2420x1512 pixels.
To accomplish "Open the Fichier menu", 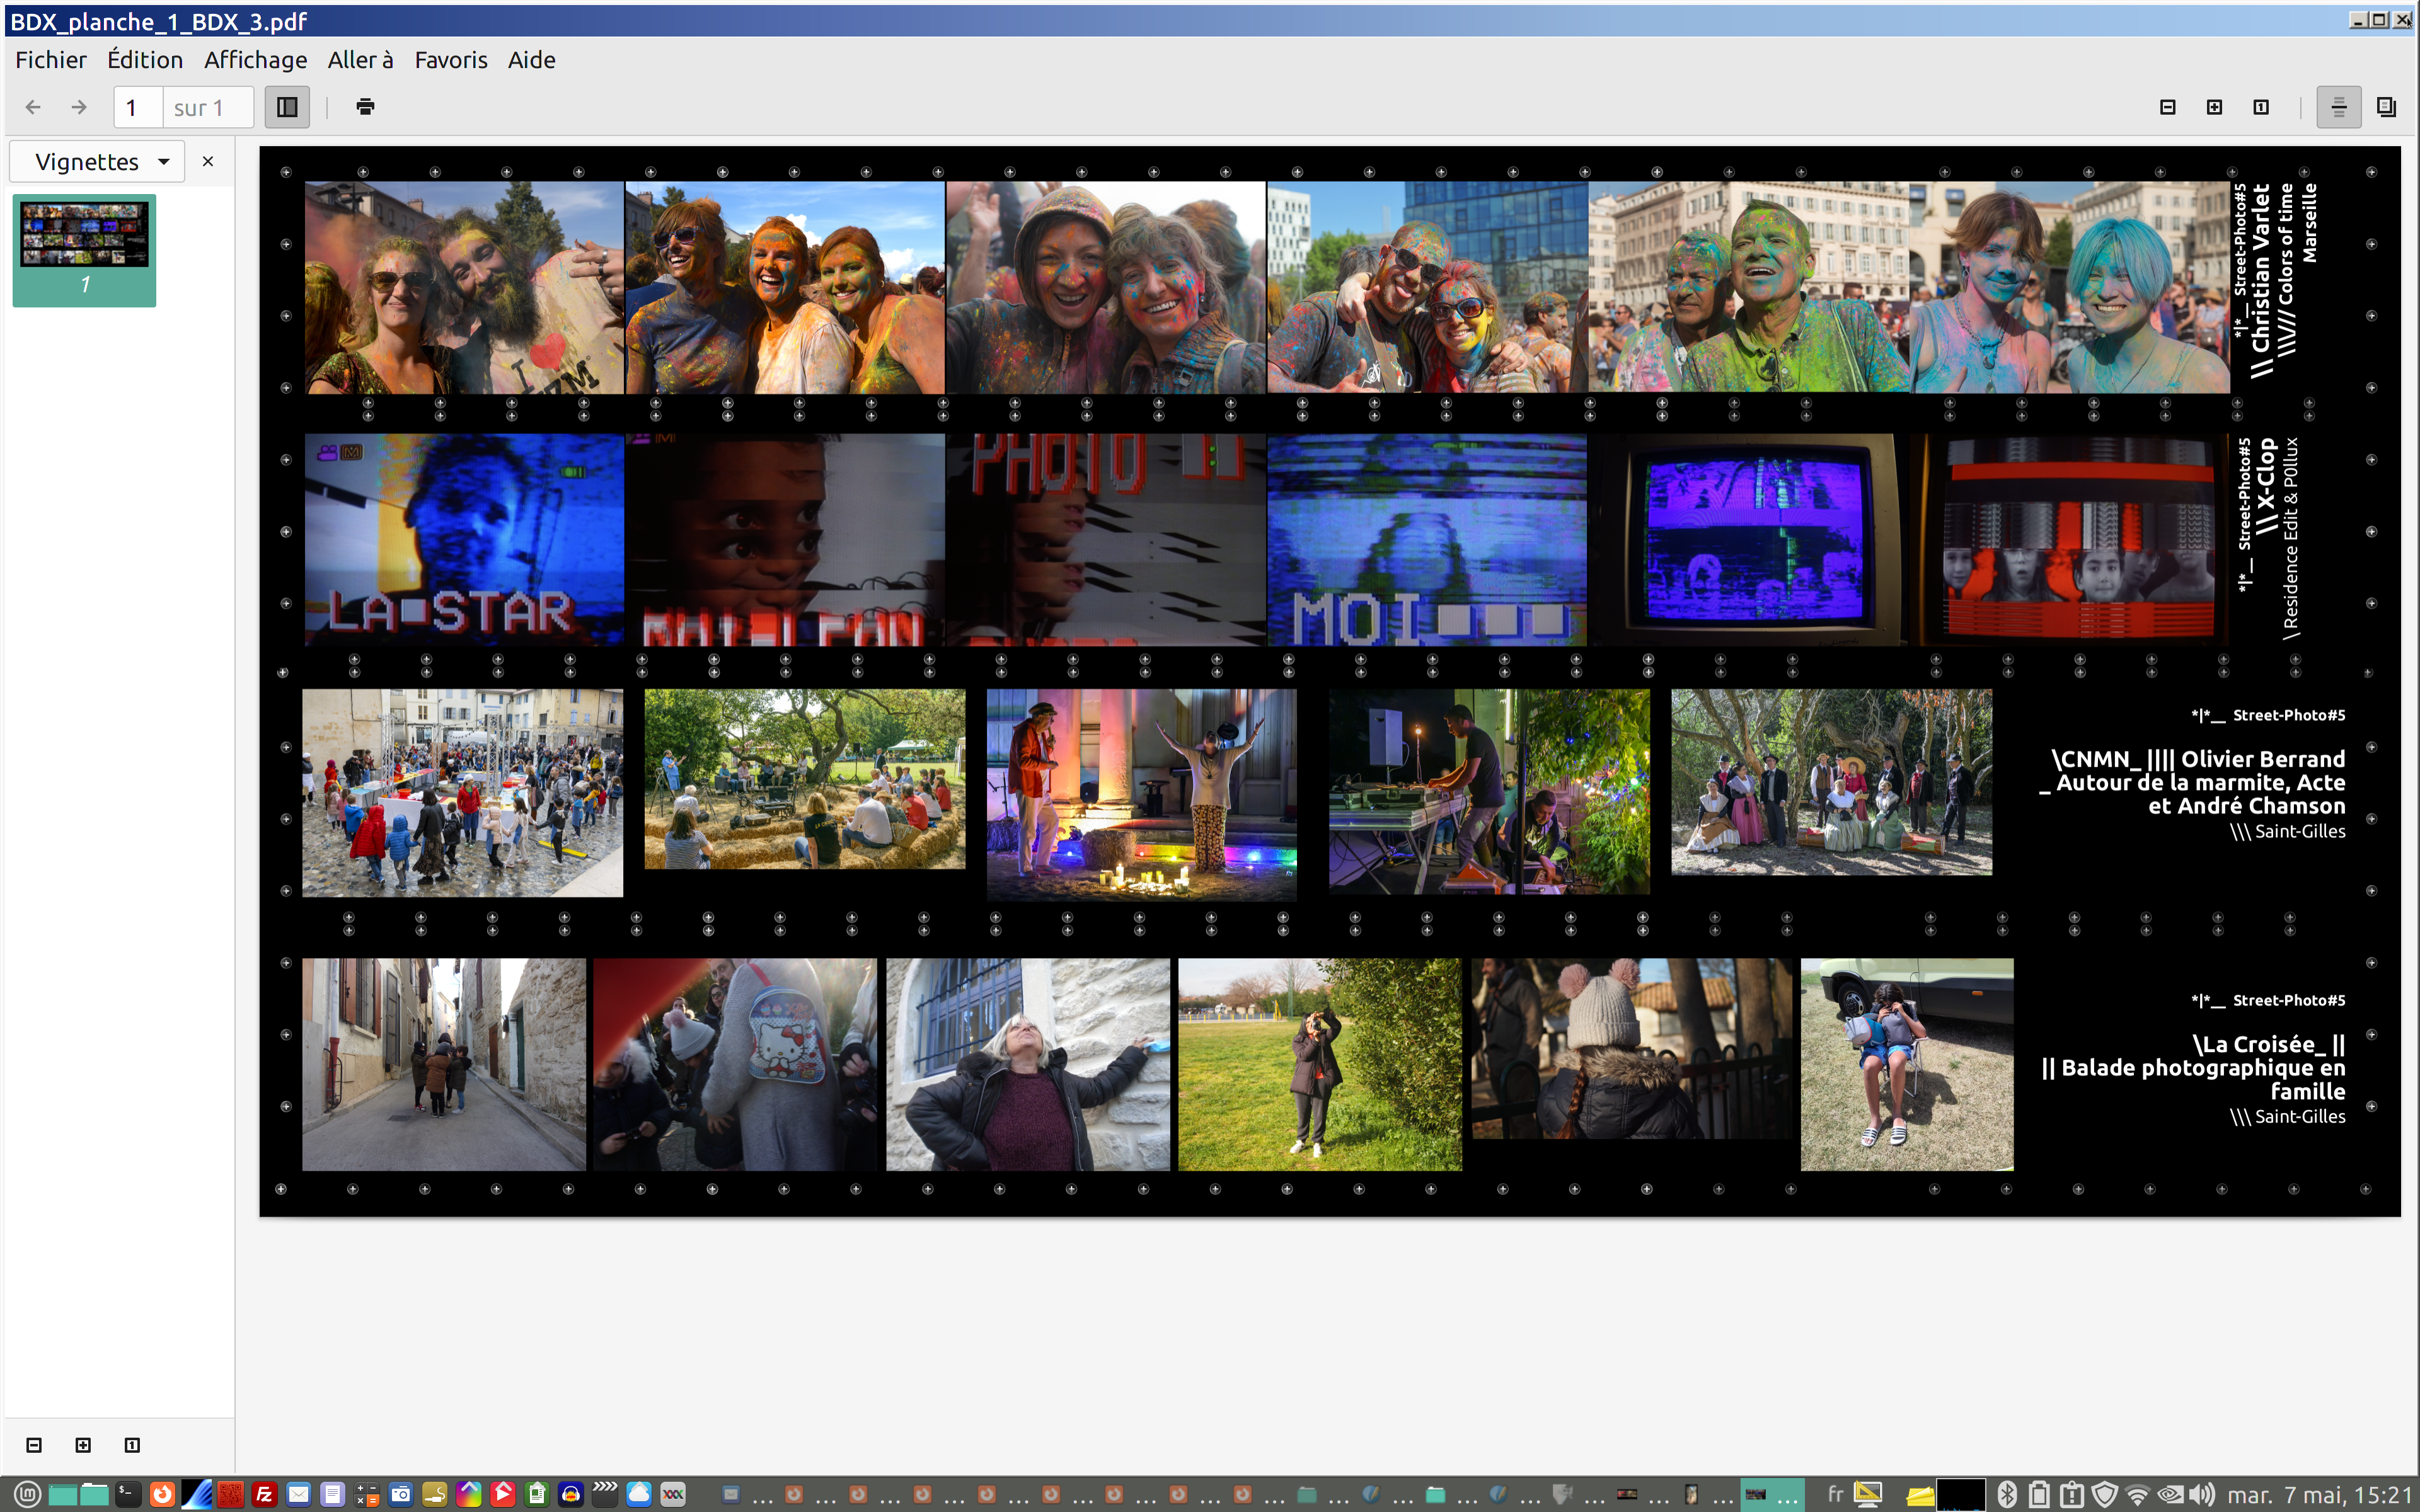I will [x=51, y=60].
